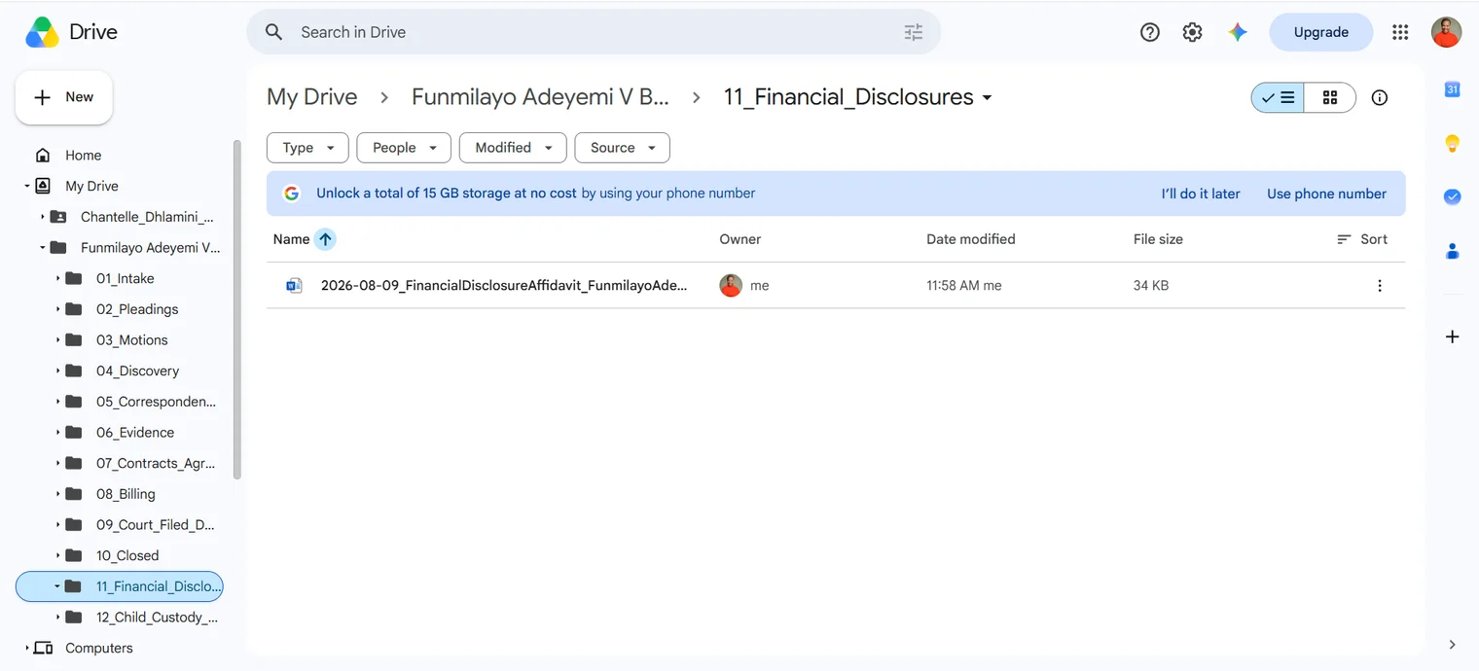Reverse sort direction arrow next to Name
Viewport: 1479px width, 671px height.
[325, 239]
